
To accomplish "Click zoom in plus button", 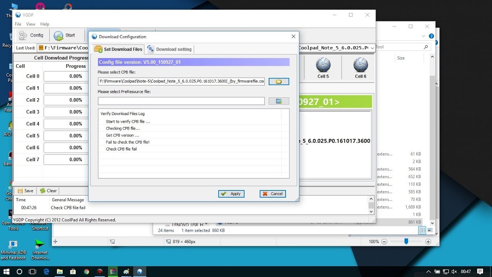I will point(428,242).
